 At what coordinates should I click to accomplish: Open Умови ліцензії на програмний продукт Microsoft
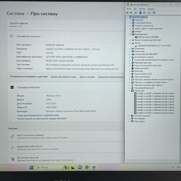(x=42, y=118)
